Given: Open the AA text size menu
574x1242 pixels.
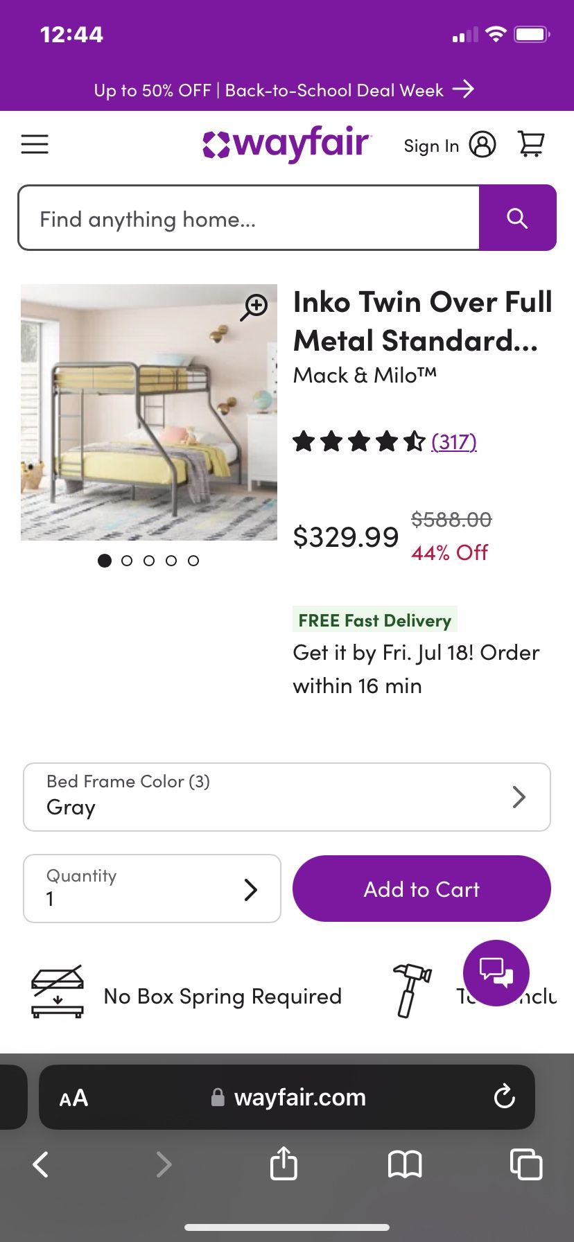Looking at the screenshot, I should click(73, 1098).
